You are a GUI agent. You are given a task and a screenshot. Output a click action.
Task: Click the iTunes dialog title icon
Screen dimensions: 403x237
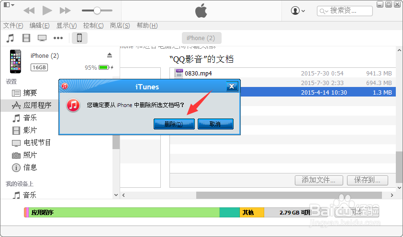pyautogui.click(x=65, y=86)
